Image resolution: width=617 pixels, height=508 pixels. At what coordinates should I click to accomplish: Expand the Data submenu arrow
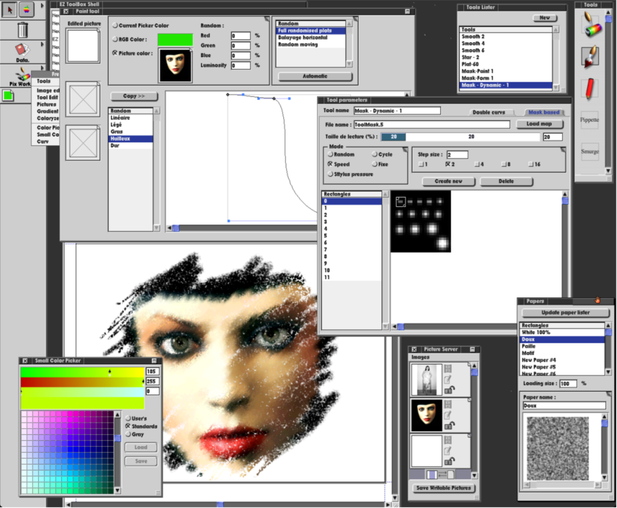[43, 44]
